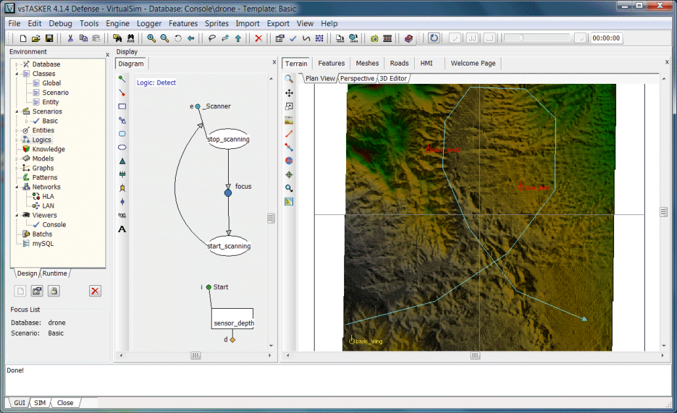Collapse the Networks tree node
Image resolution: width=677 pixels, height=413 pixels.
(18, 187)
